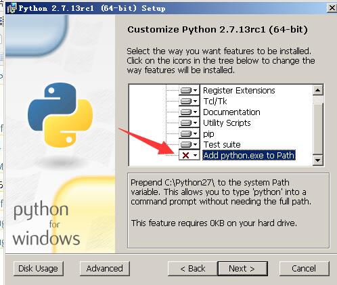337x285 pixels.
Task: Click the feature list scroll up arrow
Action: 318,90
